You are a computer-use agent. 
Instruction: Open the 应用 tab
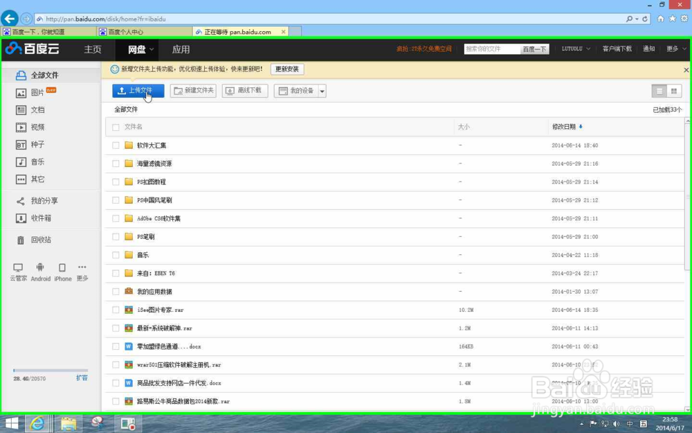(x=181, y=49)
